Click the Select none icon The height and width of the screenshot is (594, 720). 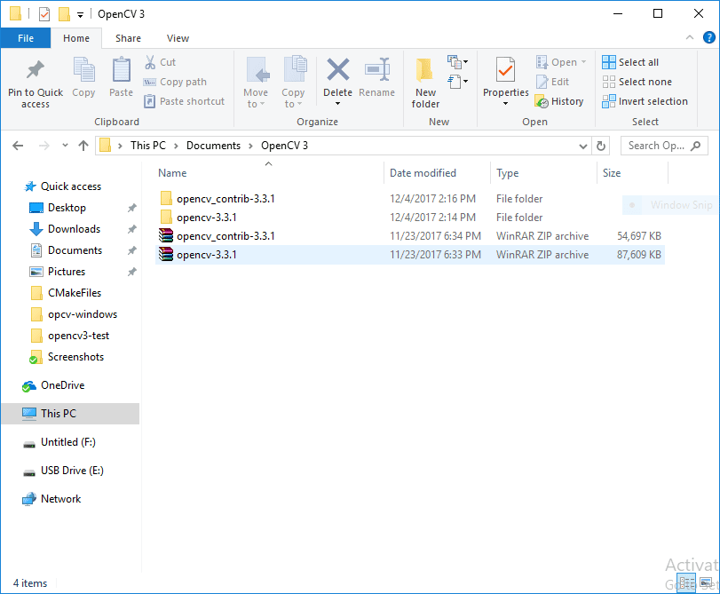point(609,82)
